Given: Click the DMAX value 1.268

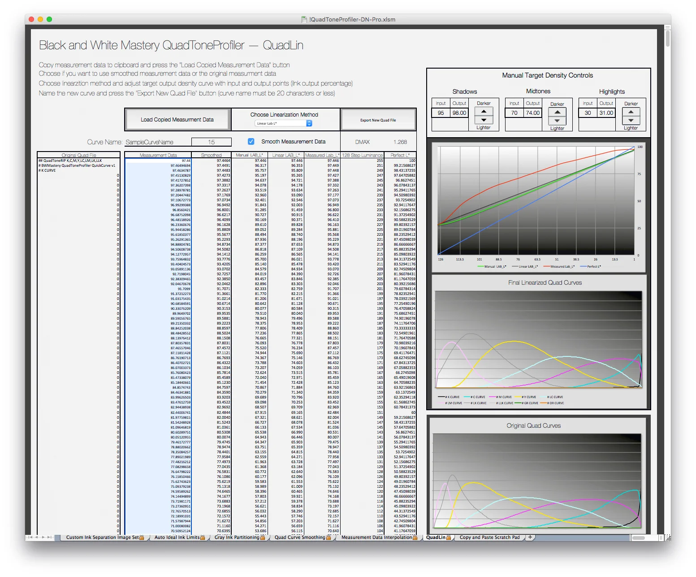Looking at the screenshot, I should coord(400,142).
